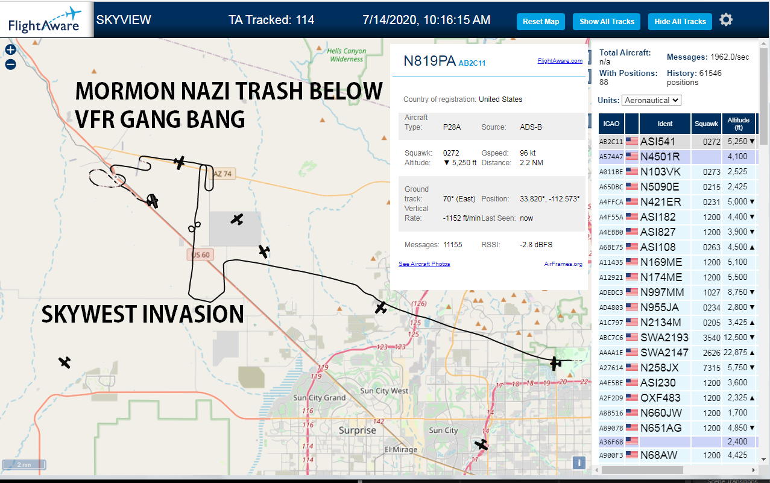The height and width of the screenshot is (483, 770).
Task: Sort table by the Squawk column header
Action: point(706,124)
